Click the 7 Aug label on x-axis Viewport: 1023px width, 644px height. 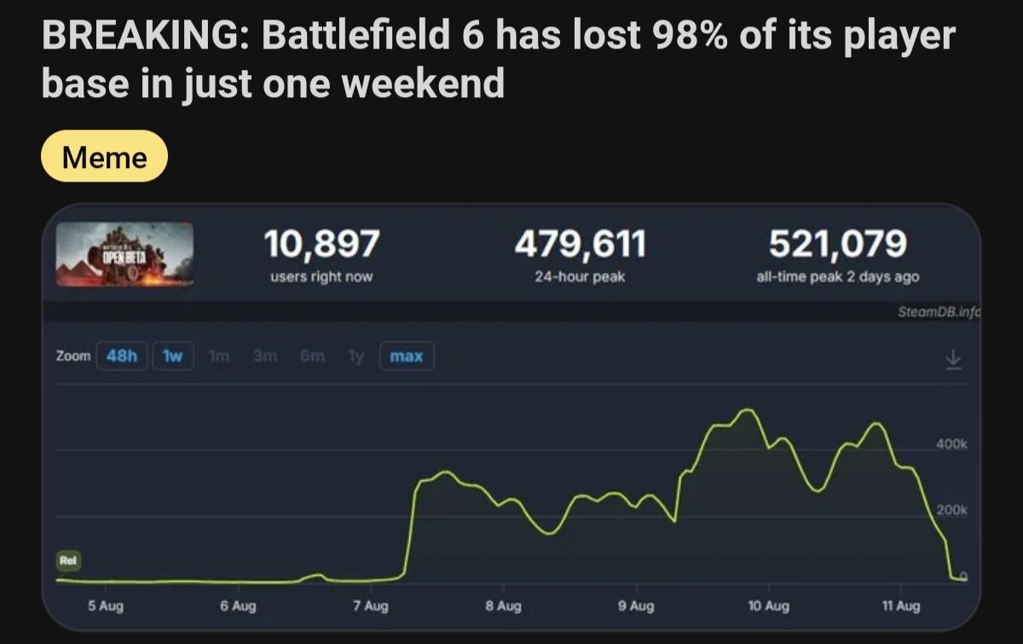point(370,606)
